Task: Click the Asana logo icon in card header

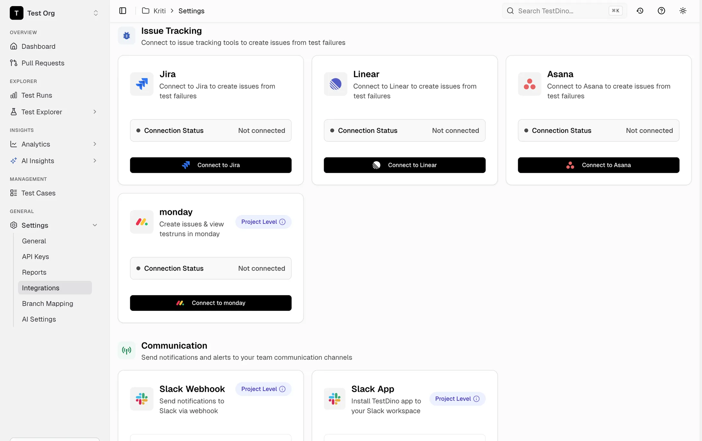Action: [x=529, y=84]
